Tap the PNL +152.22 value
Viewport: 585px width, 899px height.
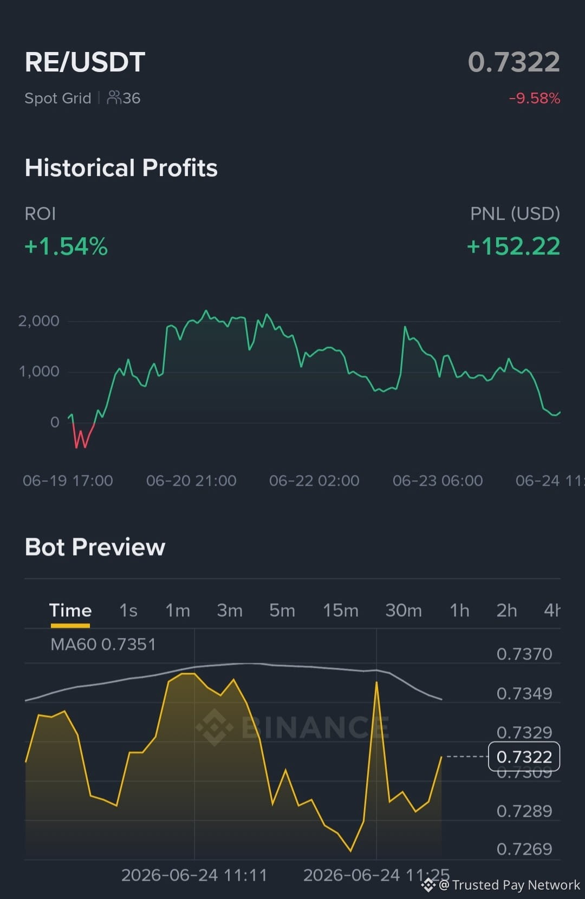513,246
